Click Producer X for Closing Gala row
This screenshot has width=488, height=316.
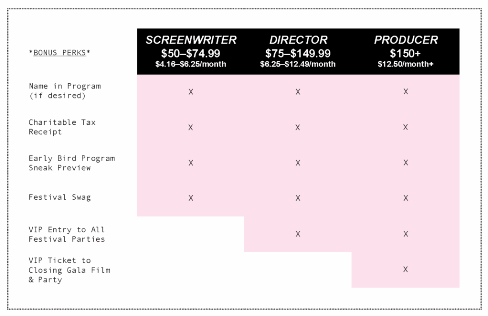(x=406, y=269)
